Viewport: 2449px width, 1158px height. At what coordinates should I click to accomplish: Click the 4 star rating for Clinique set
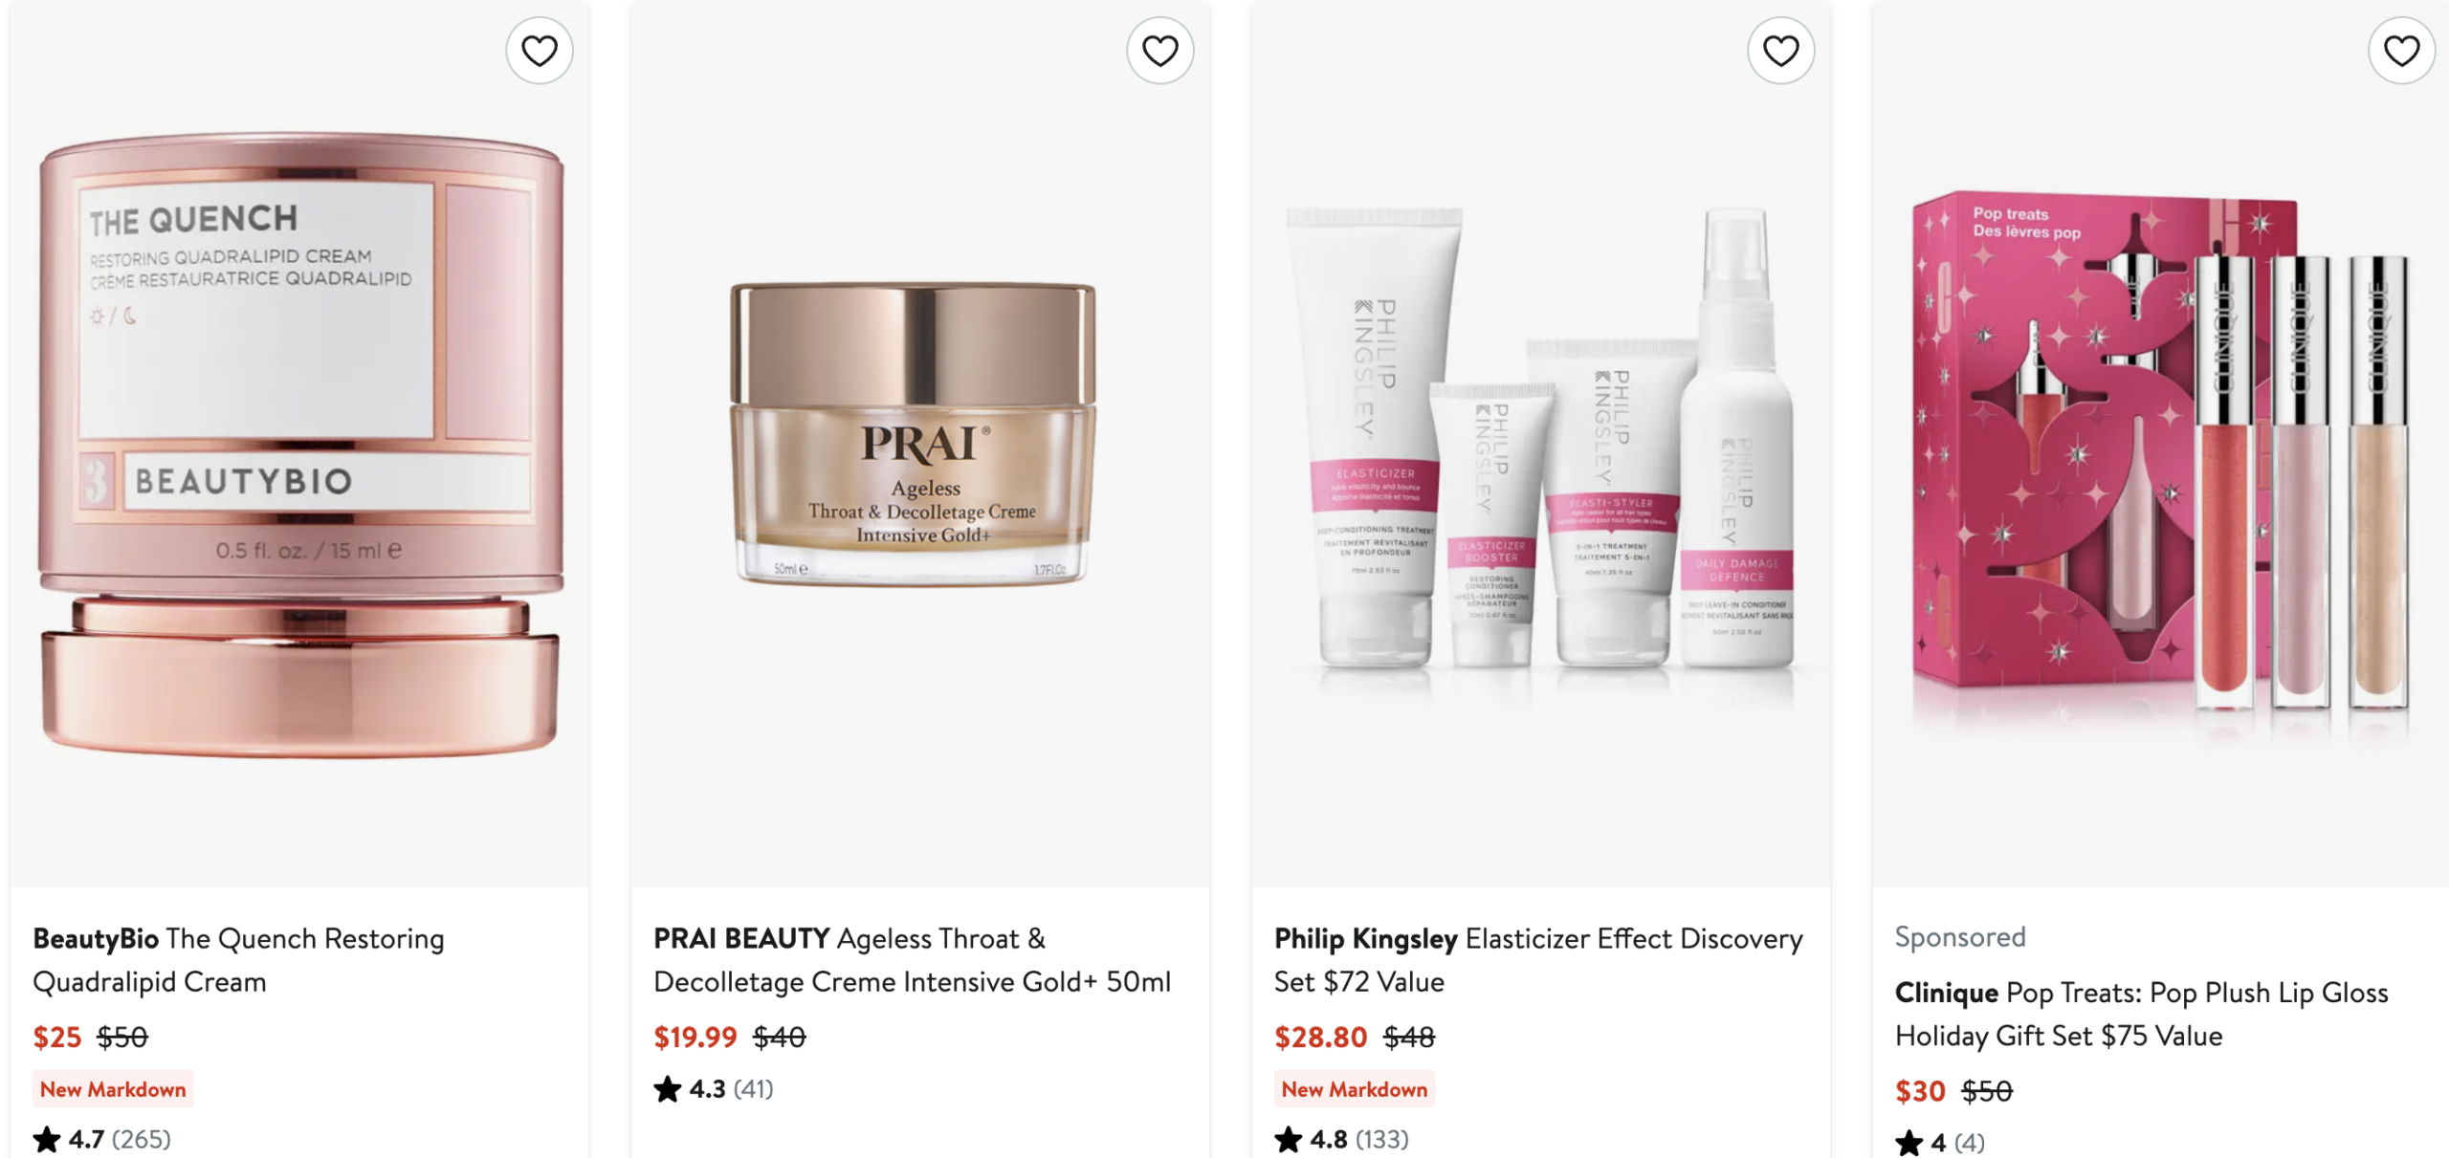(x=1940, y=1143)
